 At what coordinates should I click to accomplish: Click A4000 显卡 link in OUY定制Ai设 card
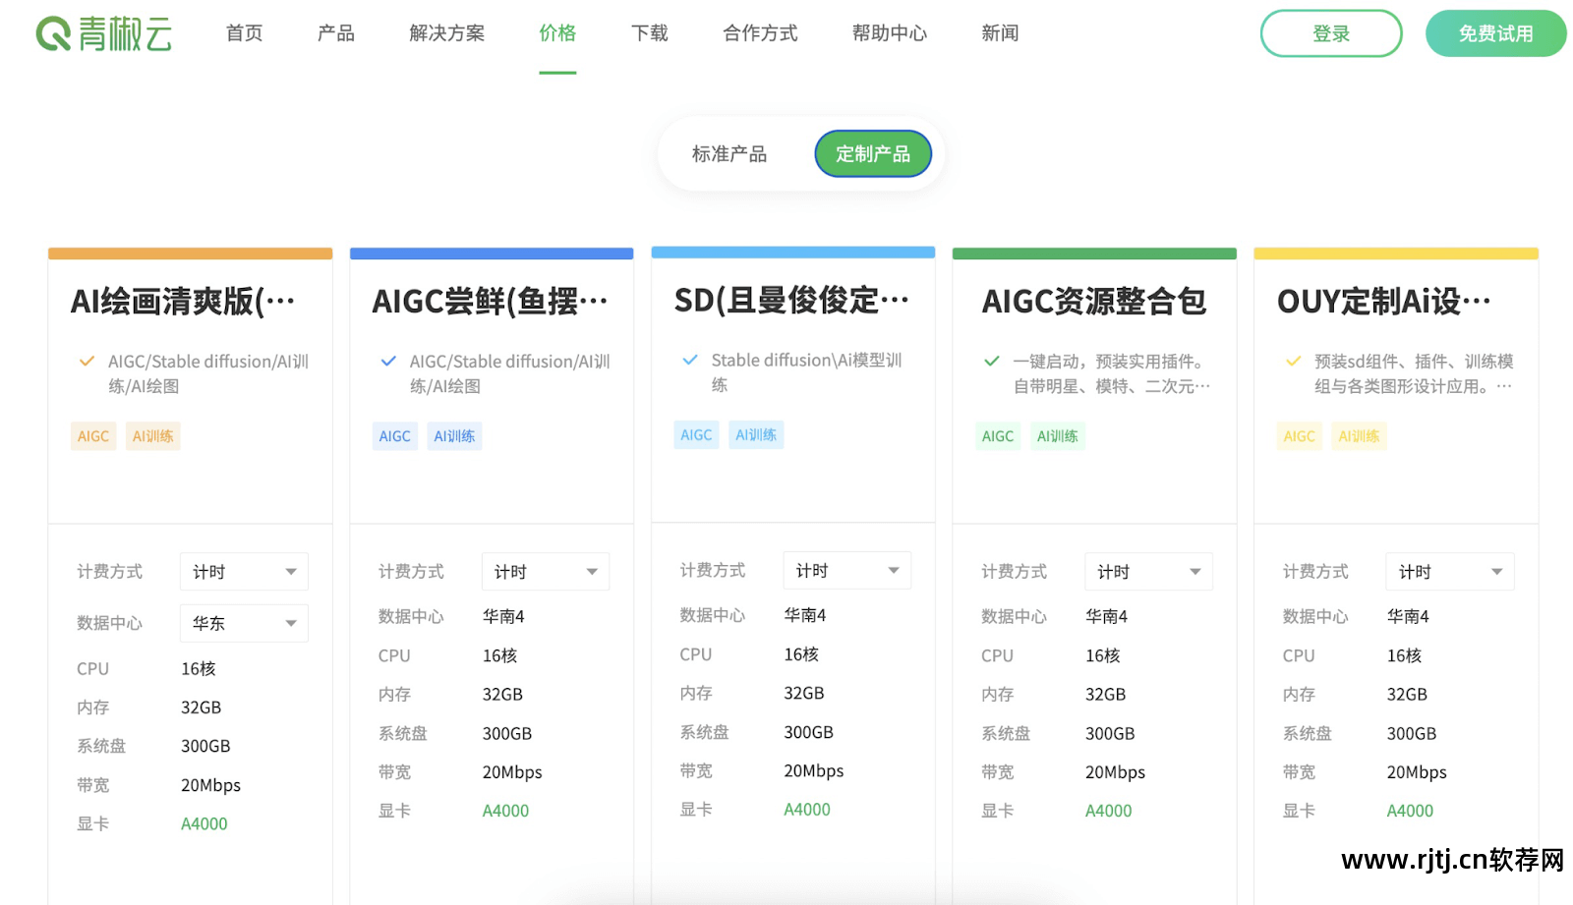[x=1410, y=811]
